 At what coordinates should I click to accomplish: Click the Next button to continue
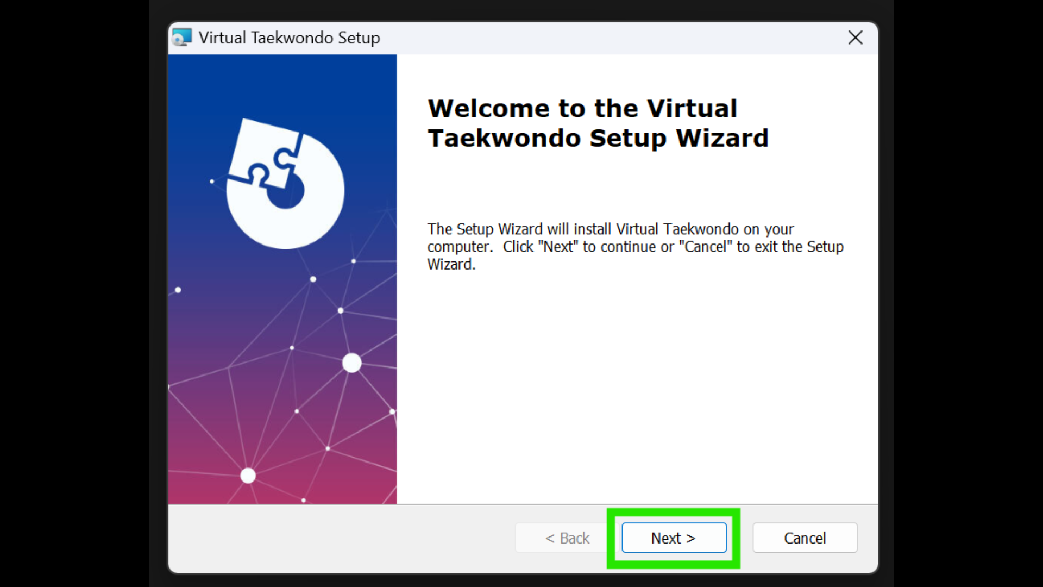click(674, 538)
